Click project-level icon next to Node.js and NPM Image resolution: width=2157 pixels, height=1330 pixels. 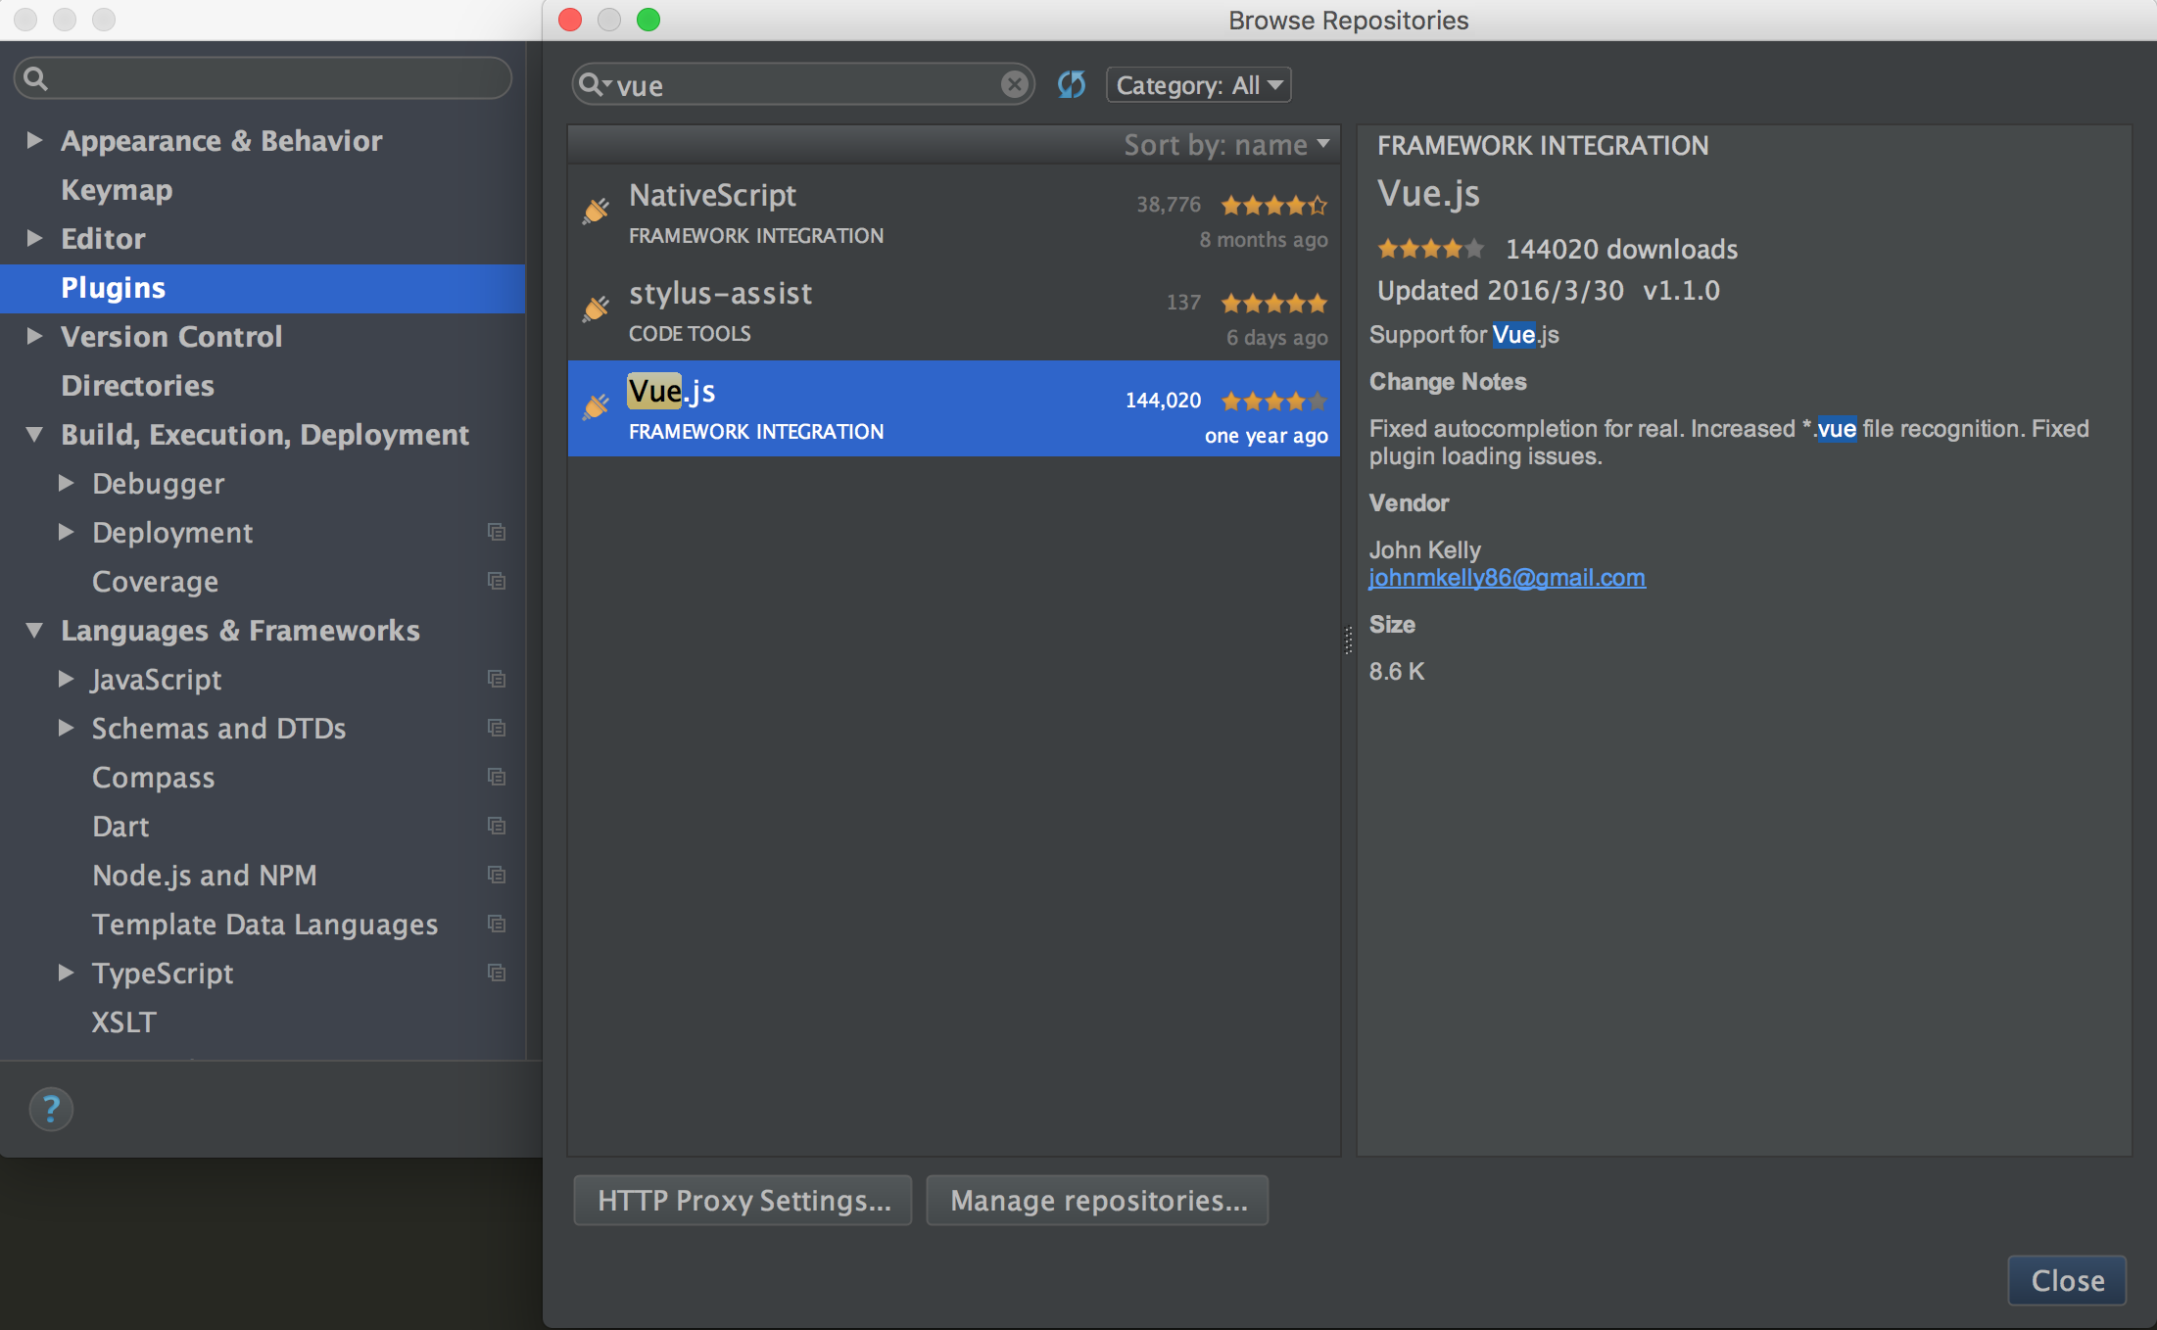click(497, 875)
